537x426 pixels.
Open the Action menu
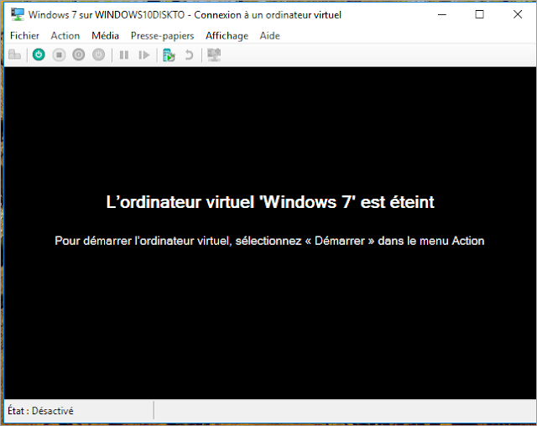click(65, 35)
